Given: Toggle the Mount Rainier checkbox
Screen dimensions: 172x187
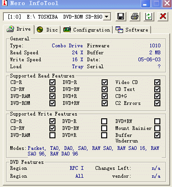Looking at the screenshot, I should pyautogui.click(x=157, y=129).
